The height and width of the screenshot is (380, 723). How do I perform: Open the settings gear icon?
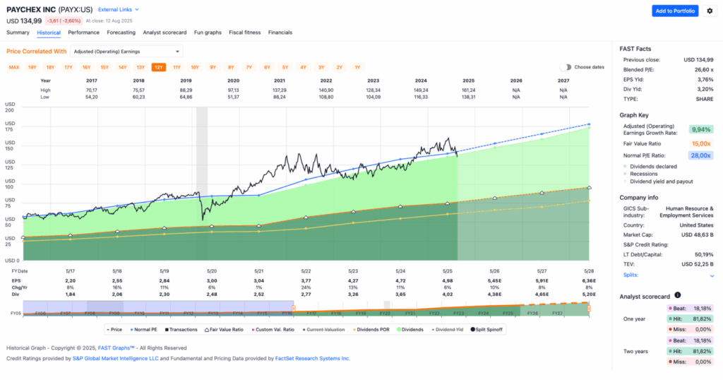(710, 11)
